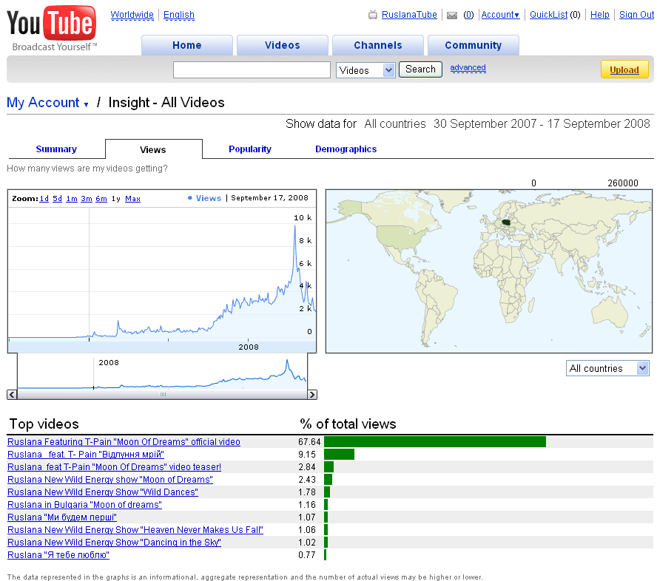
Task: Select the Views insight tab
Action: pos(153,149)
